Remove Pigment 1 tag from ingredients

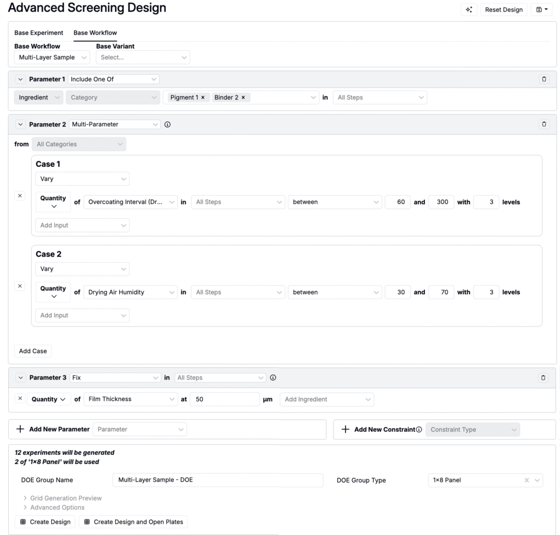pyautogui.click(x=202, y=97)
